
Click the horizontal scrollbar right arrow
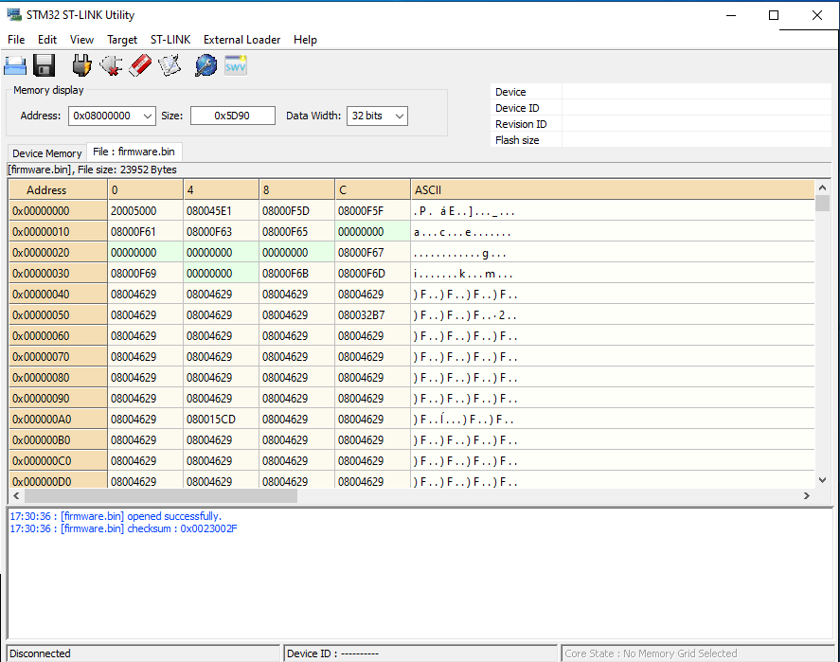point(807,496)
